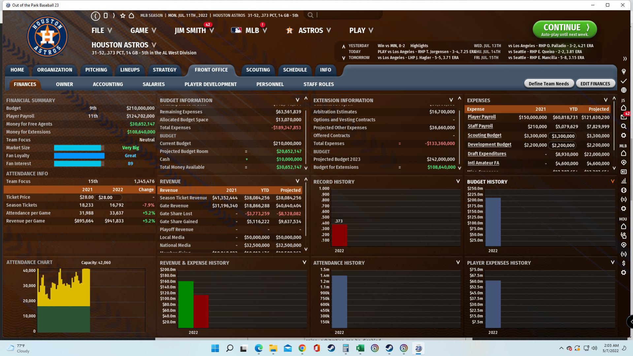The width and height of the screenshot is (633, 356).
Task: Open the Budget History panel dropdown
Action: pos(613,181)
